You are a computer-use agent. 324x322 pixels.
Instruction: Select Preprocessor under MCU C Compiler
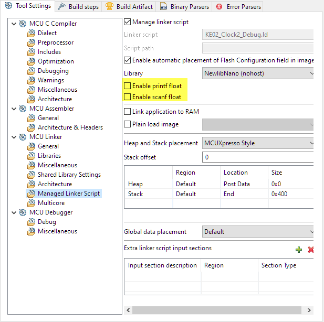coord(56,42)
